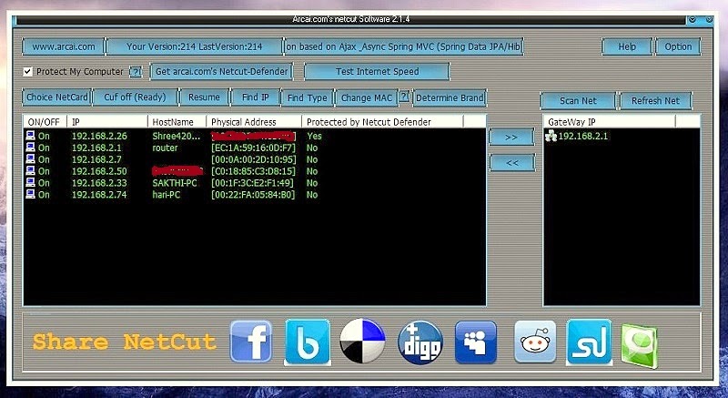This screenshot has width=728, height=398.
Task: Click the Physical Address column header
Action: [254, 122]
